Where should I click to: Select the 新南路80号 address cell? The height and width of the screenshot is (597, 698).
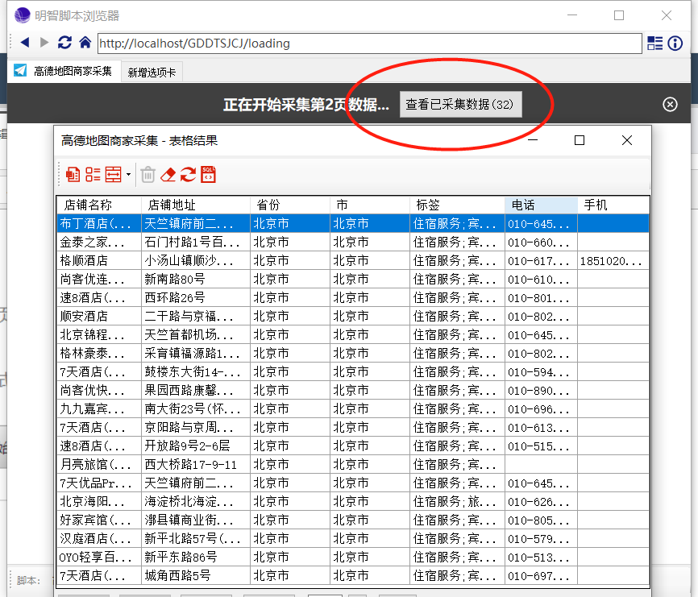pyautogui.click(x=196, y=279)
